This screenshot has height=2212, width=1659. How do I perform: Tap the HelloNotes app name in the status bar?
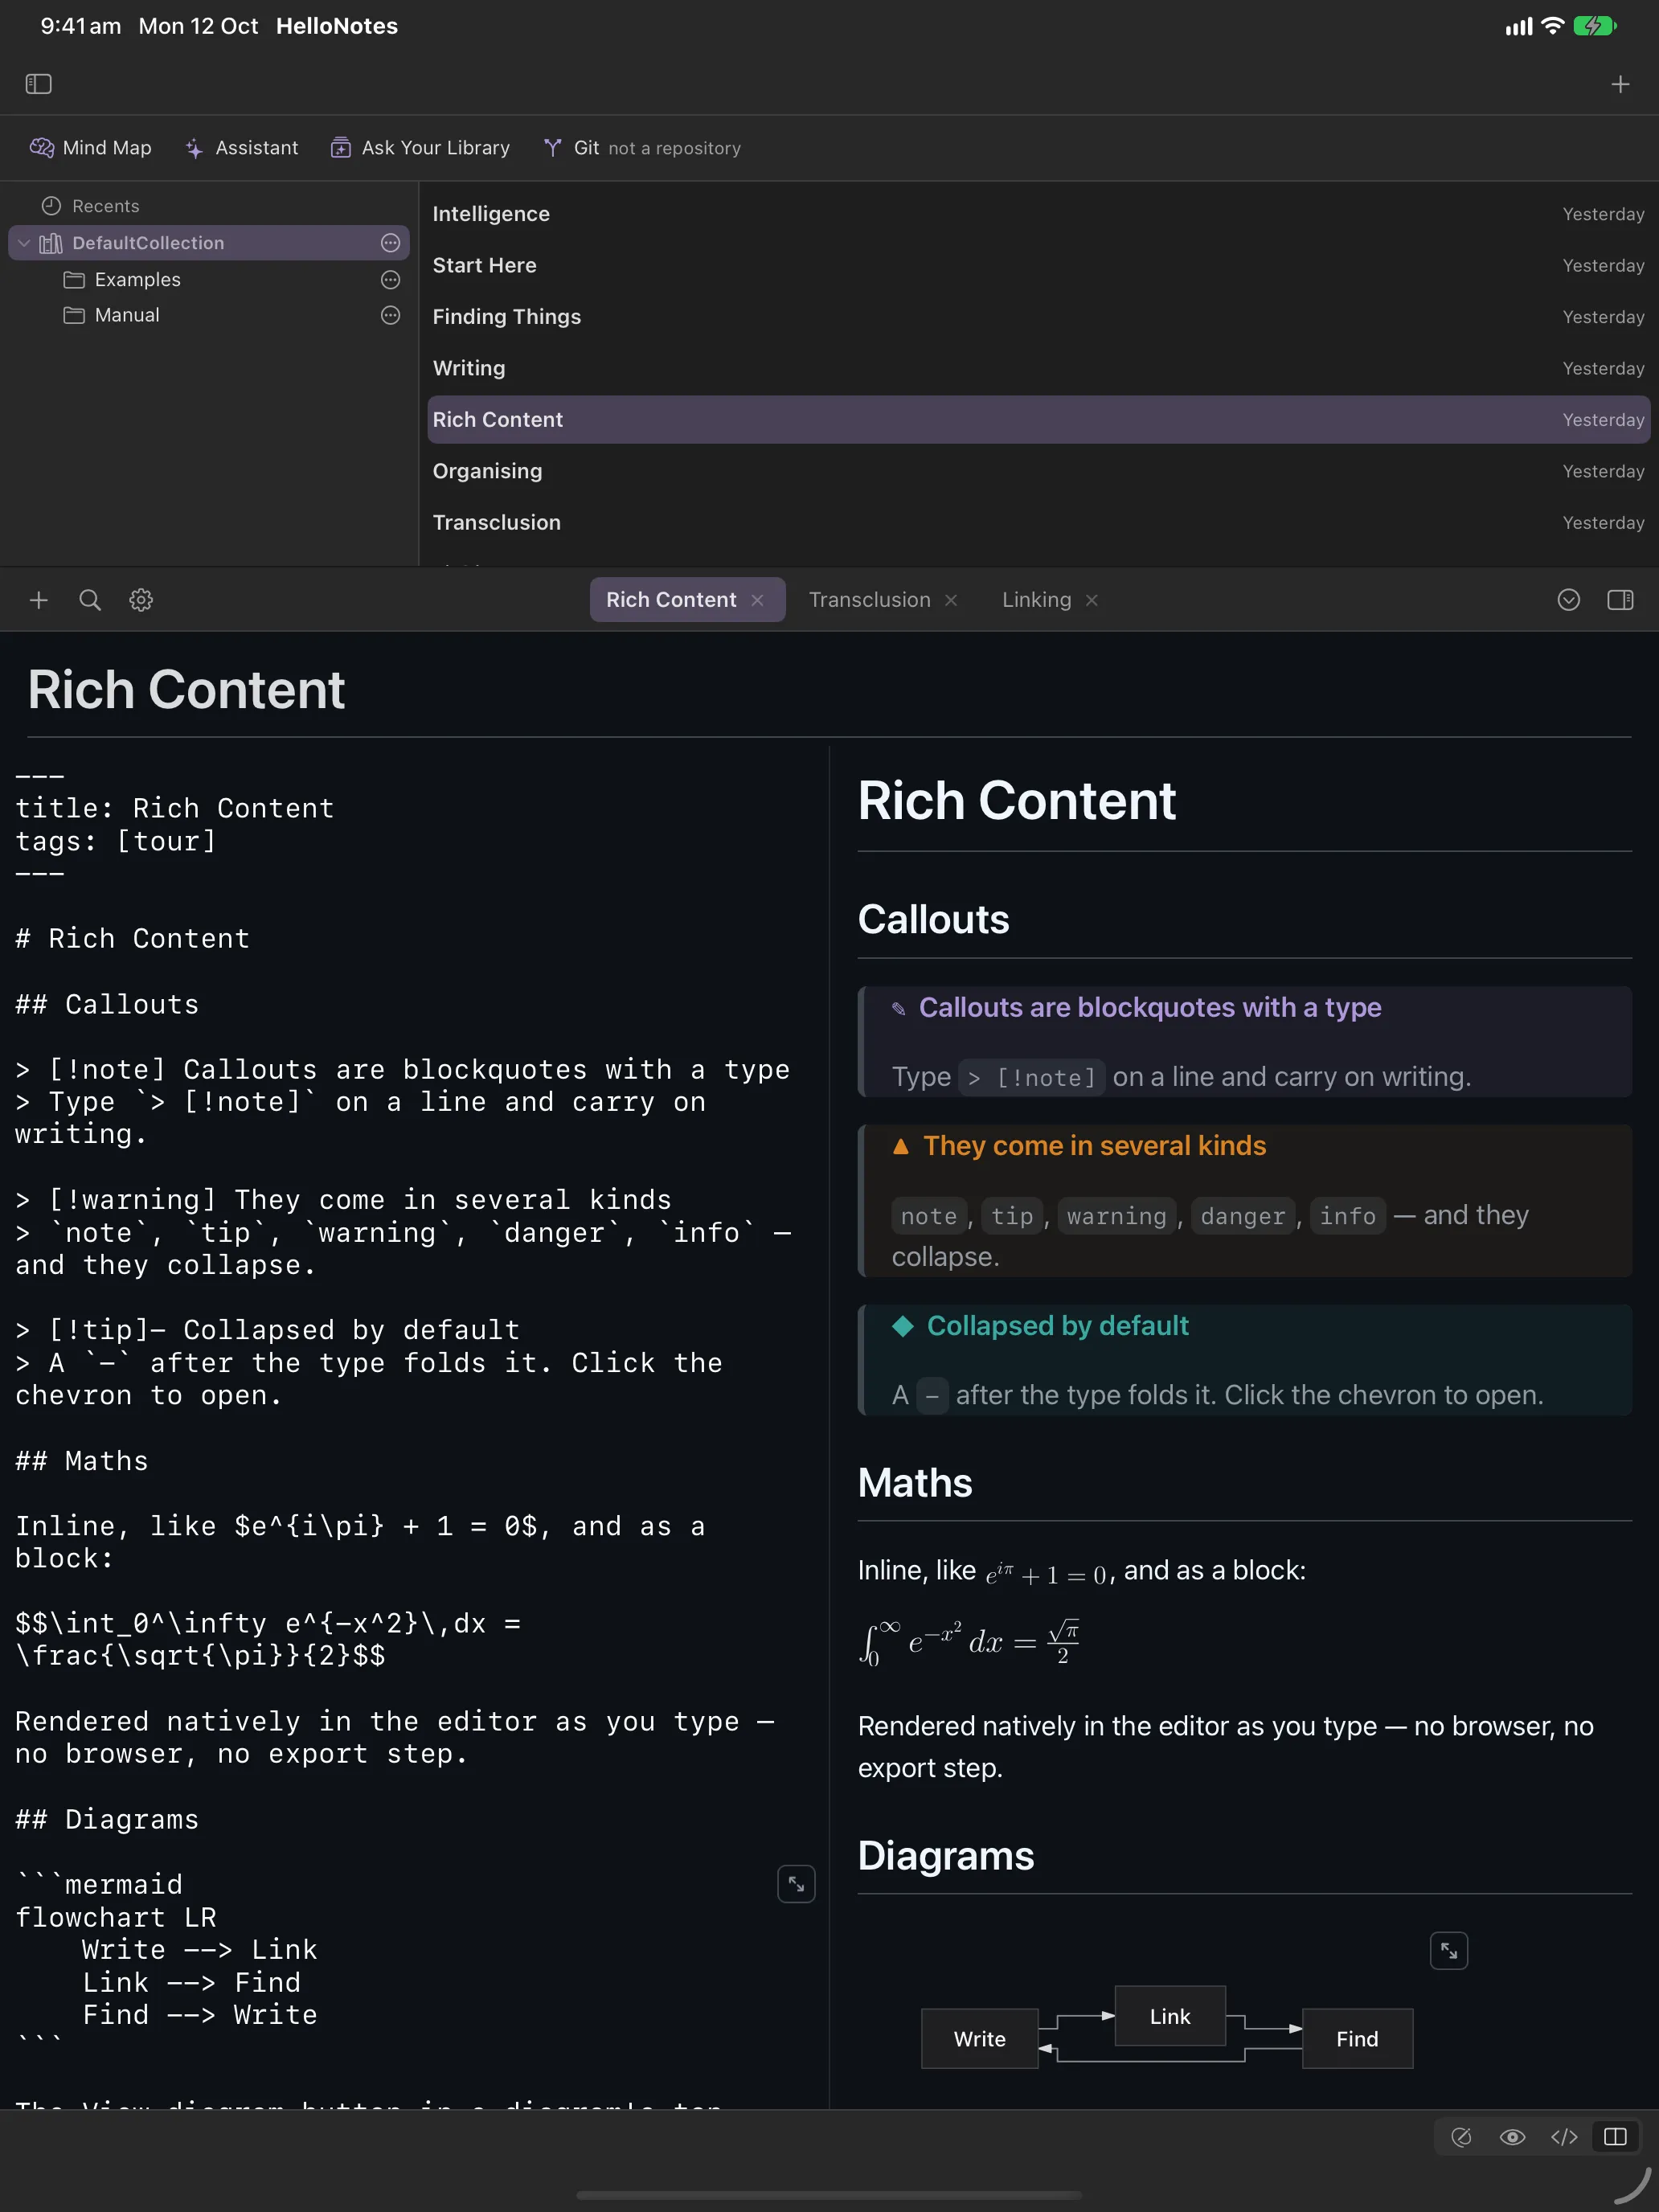pyautogui.click(x=337, y=26)
